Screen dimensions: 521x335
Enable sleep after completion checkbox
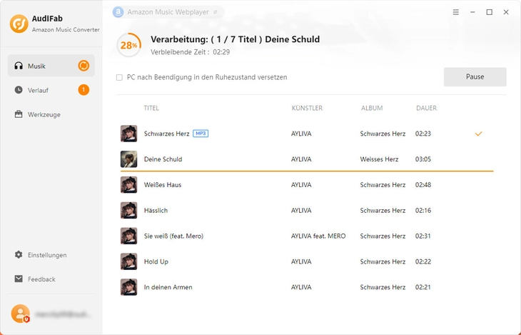click(x=119, y=78)
